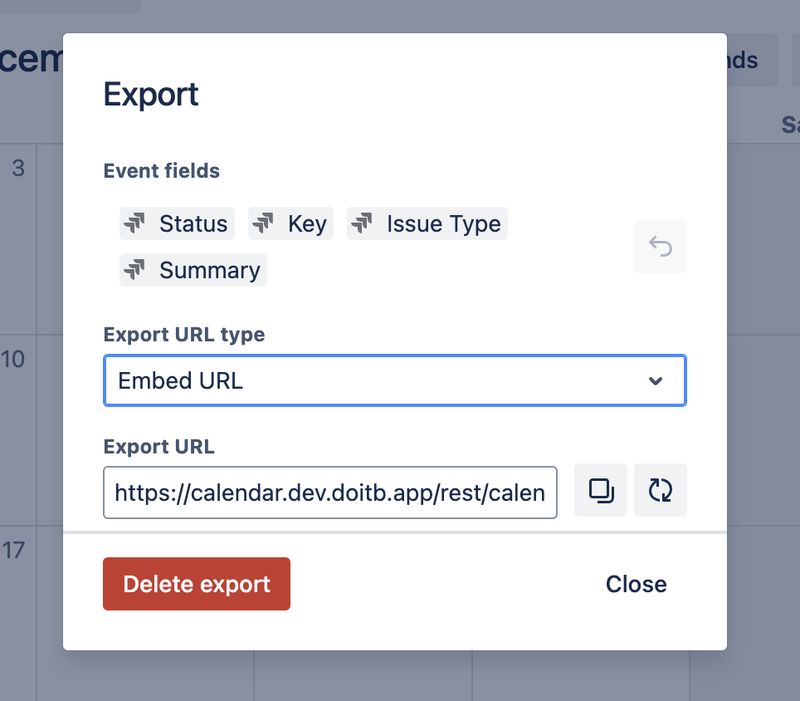Click the Export URL type label
Image resolution: width=800 pixels, height=701 pixels.
184,335
